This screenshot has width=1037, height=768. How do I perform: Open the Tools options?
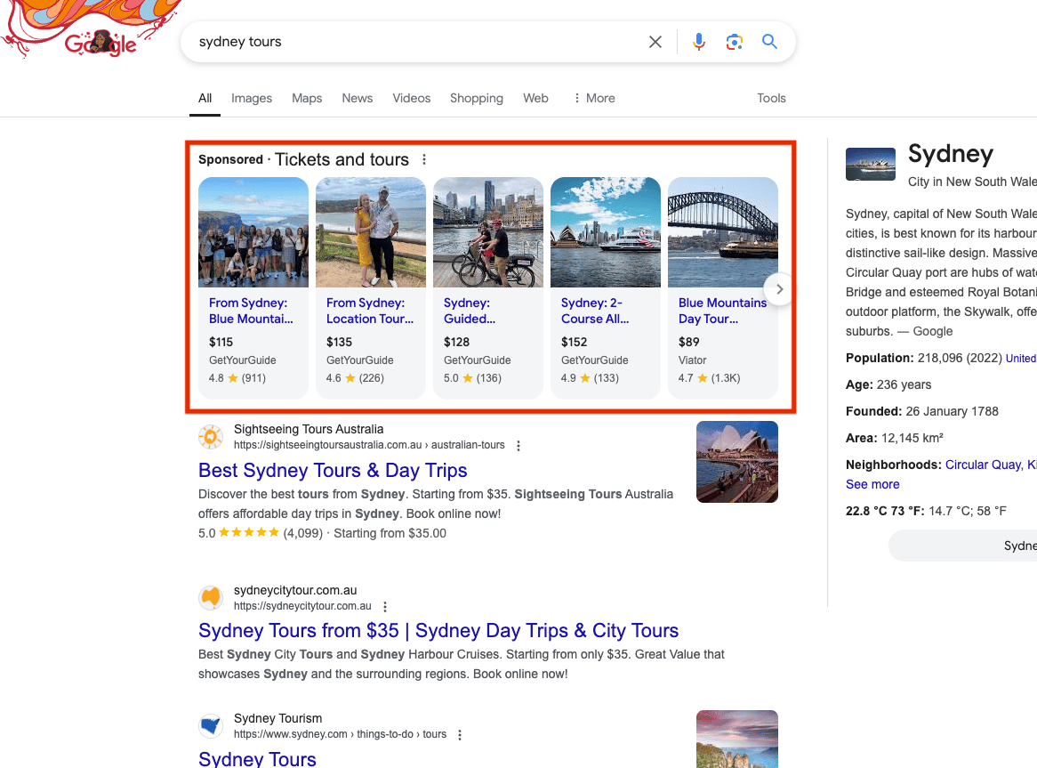pos(771,98)
